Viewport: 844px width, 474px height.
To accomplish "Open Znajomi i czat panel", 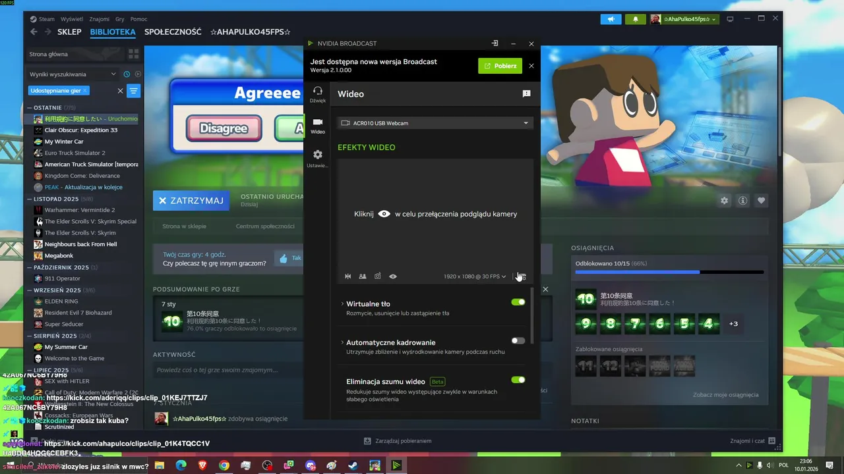I will pyautogui.click(x=752, y=441).
